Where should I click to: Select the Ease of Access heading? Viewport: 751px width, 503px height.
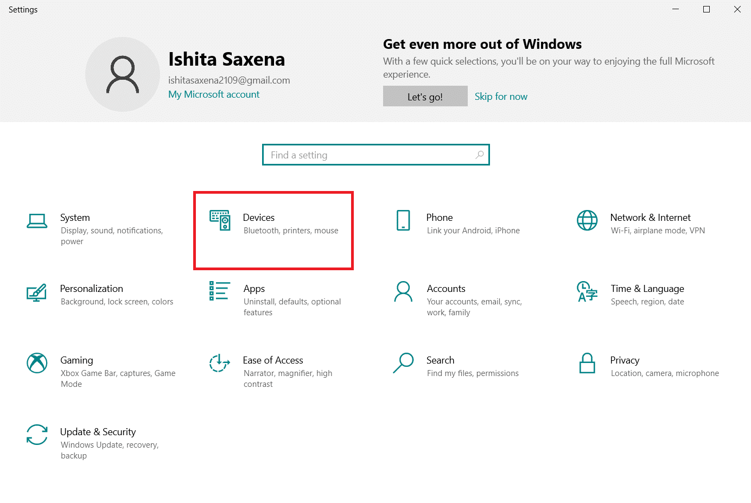coord(273,360)
